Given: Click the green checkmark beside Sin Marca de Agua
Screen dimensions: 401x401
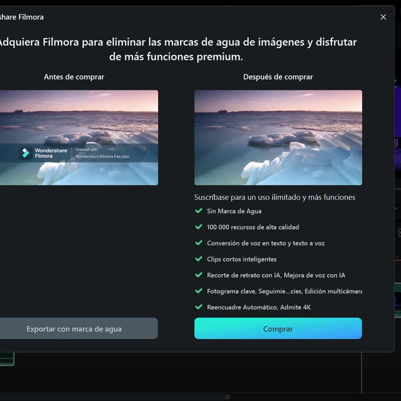Looking at the screenshot, I should tap(199, 211).
